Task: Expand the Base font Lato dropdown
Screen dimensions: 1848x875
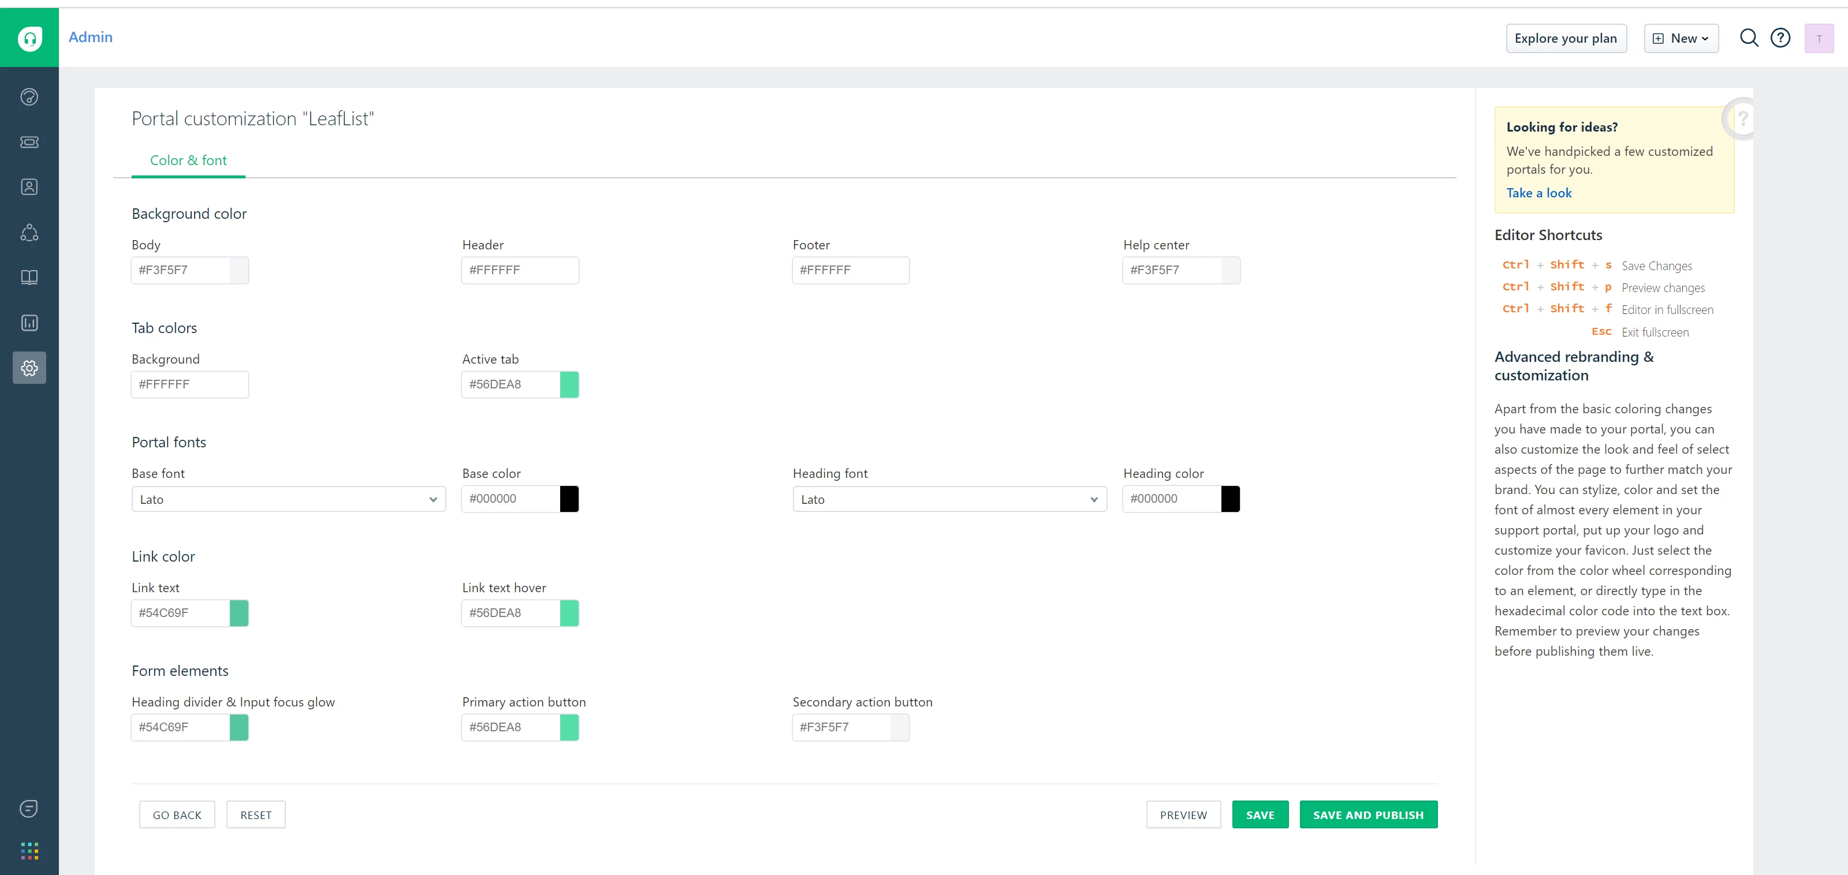Action: click(x=288, y=499)
